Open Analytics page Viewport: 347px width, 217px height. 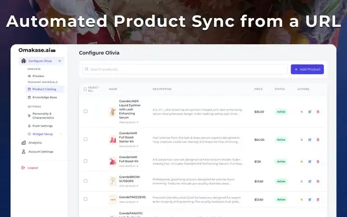click(x=35, y=142)
